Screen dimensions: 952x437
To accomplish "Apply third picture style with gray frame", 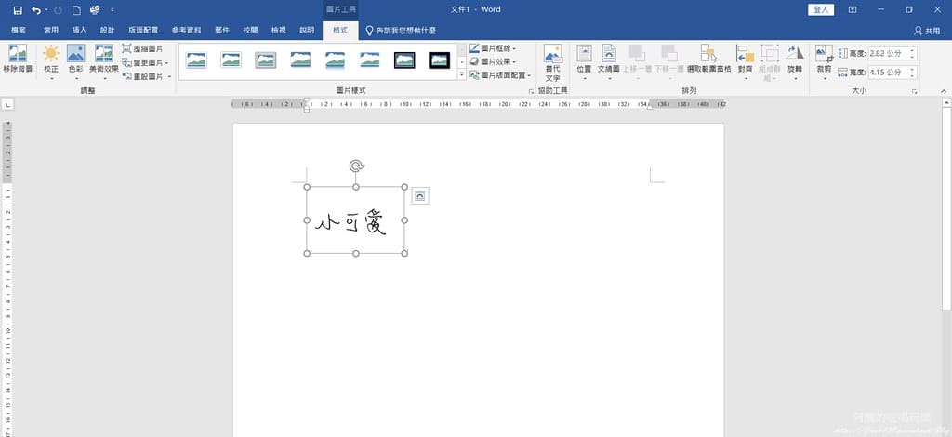I will 265,60.
